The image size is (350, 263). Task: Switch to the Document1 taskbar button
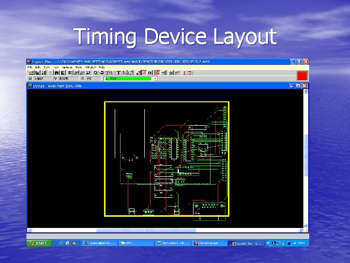(173, 243)
